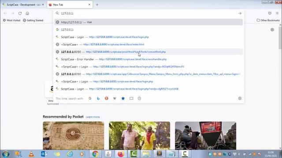Open the Firefox application menu

pos(277,13)
